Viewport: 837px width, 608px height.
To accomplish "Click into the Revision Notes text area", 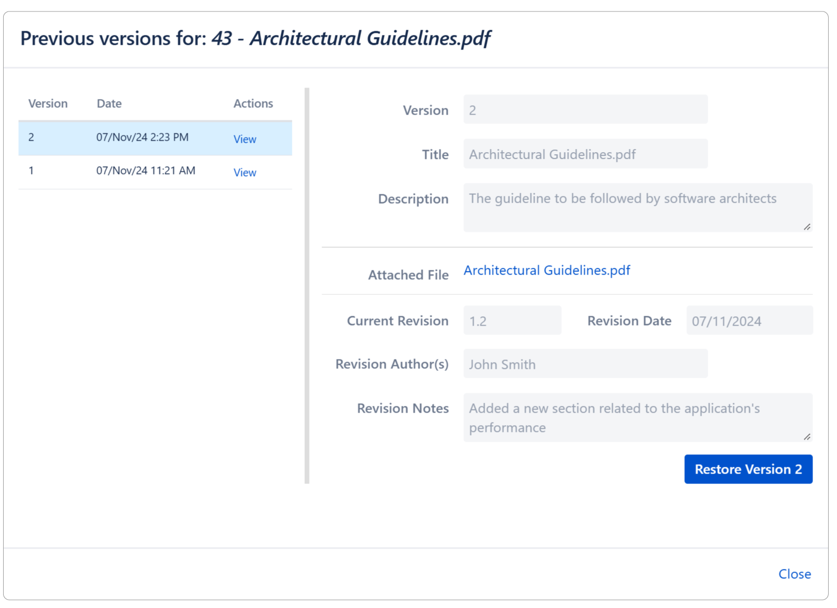I will pyautogui.click(x=637, y=417).
